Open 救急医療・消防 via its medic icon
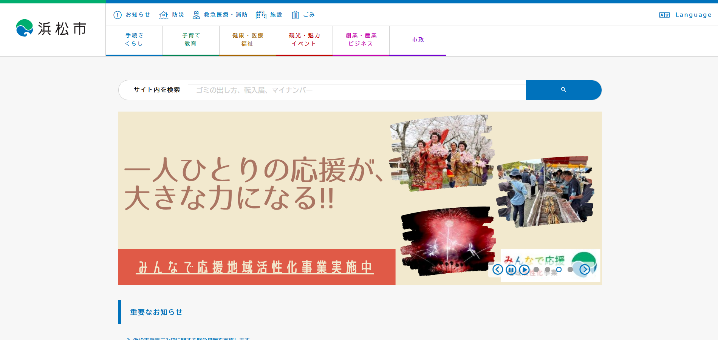The image size is (718, 340). [x=196, y=15]
